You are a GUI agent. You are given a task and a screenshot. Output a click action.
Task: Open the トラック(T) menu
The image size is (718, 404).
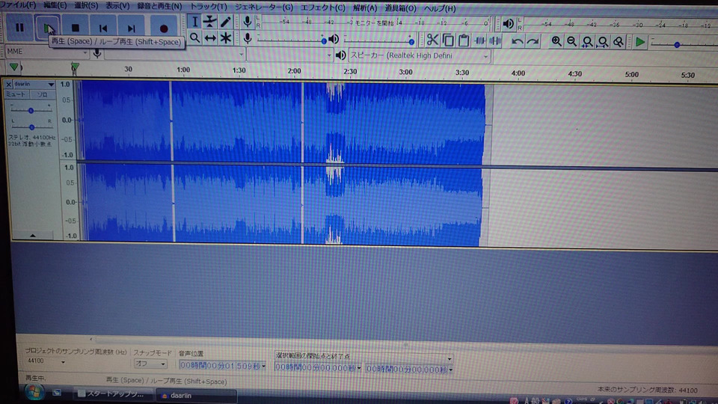tap(209, 7)
